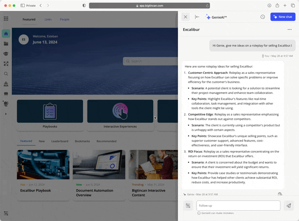Open the Leaderboard tab

click(60, 141)
